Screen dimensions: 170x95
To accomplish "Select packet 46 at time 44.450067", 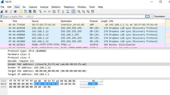I will click(83, 38).
